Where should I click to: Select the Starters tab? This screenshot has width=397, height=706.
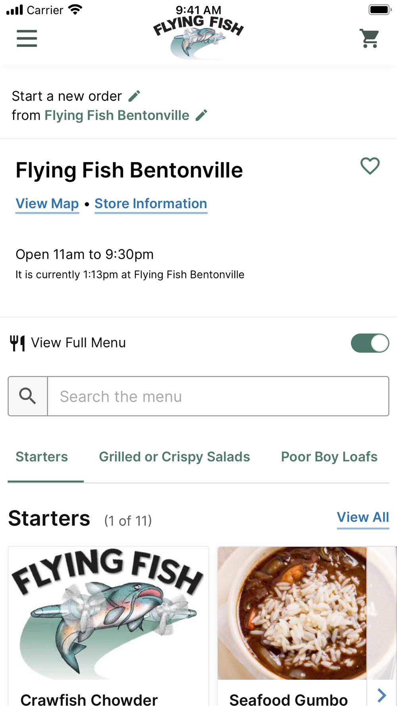point(42,457)
